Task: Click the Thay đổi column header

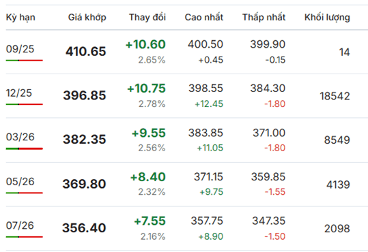Action: click(x=147, y=17)
